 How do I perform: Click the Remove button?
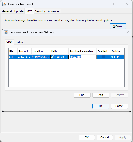[120, 95]
